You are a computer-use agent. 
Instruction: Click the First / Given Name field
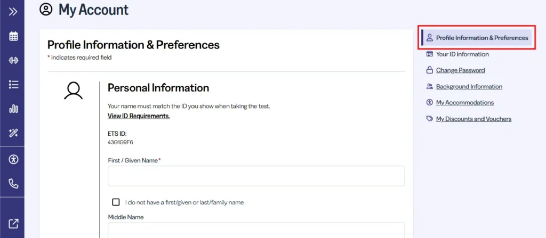256,176
